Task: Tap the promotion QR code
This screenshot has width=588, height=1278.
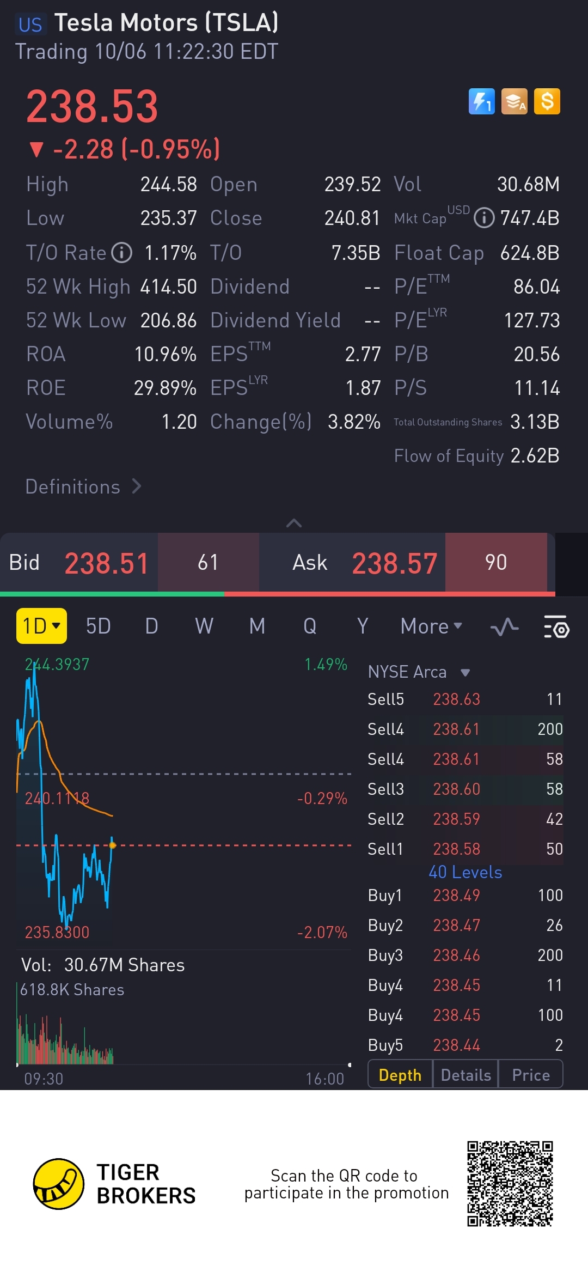Action: point(510,1184)
